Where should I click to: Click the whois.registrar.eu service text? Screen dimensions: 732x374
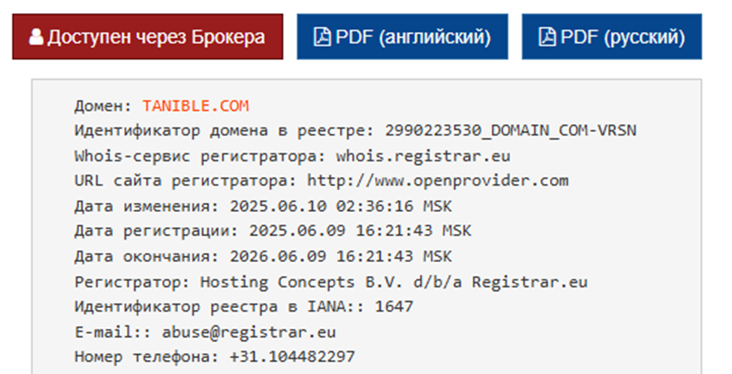(x=423, y=155)
